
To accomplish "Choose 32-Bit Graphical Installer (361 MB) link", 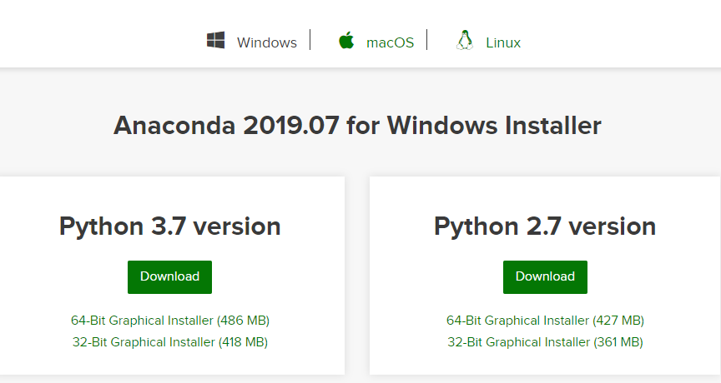I will [545, 341].
